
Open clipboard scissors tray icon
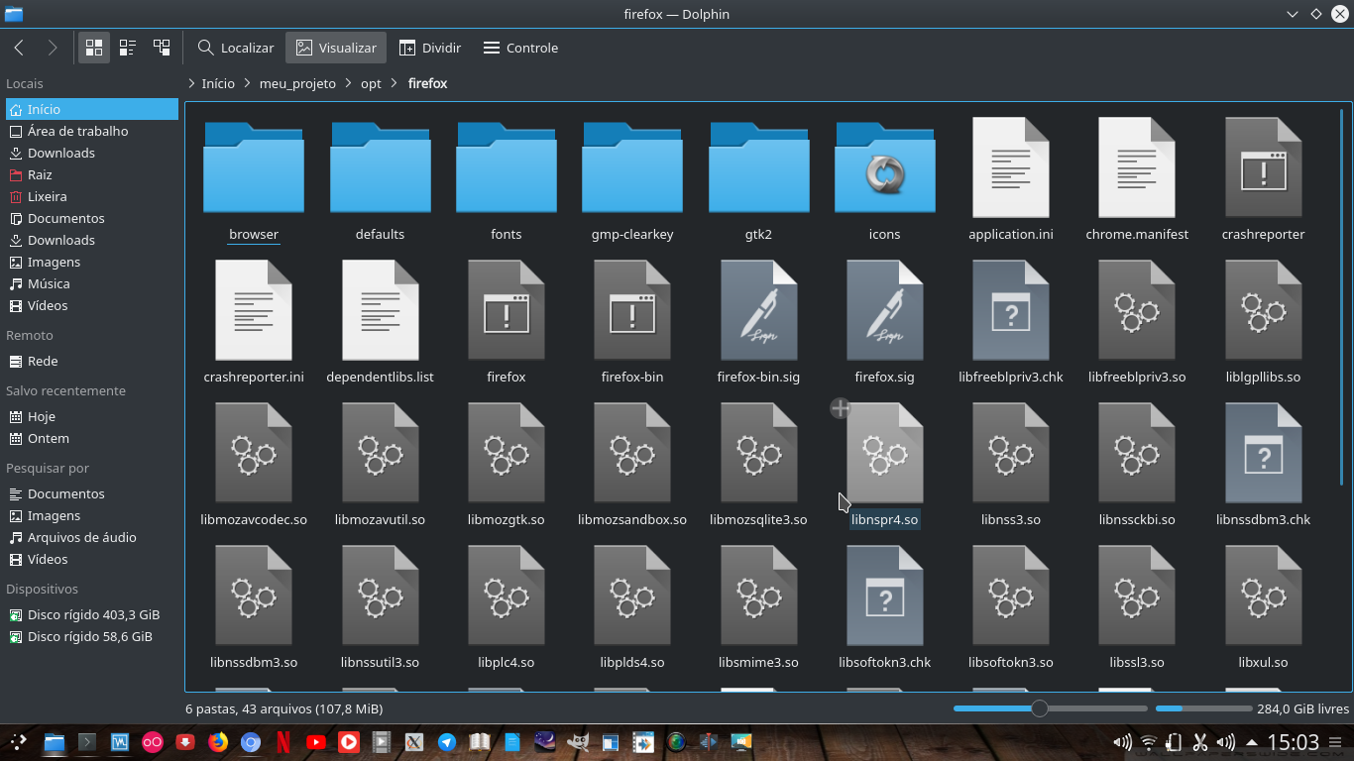pos(1200,741)
